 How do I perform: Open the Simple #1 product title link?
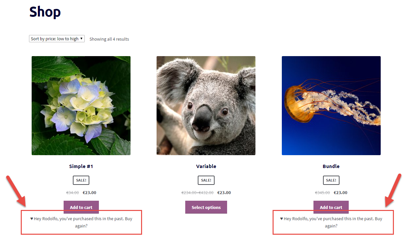pos(81,166)
